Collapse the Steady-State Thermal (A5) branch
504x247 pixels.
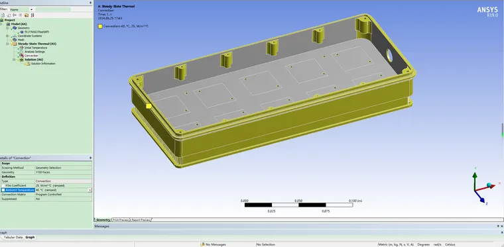click(x=7, y=44)
